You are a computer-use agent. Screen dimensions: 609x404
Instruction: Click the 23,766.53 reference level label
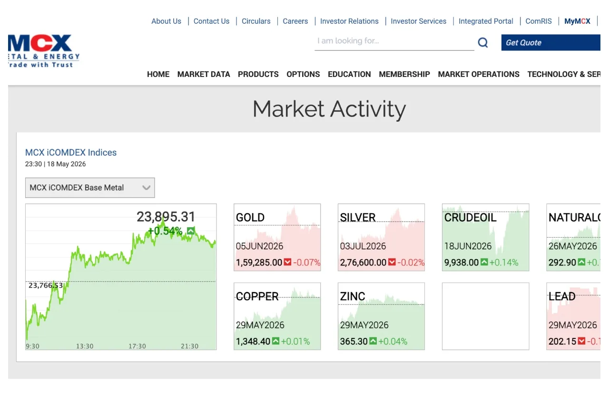46,286
